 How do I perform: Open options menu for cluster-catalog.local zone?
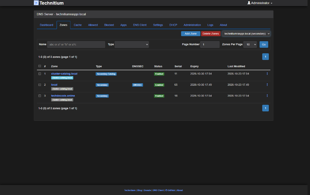click(x=267, y=74)
